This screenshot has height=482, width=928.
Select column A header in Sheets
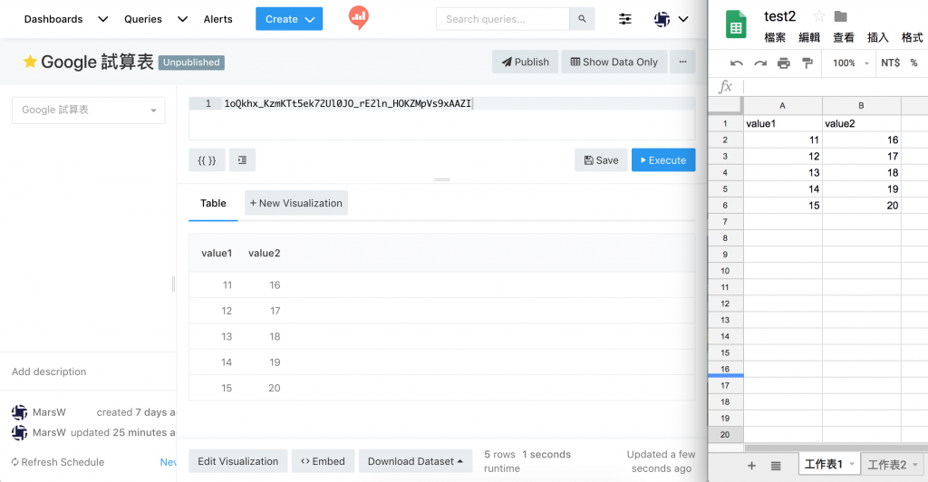[782, 105]
